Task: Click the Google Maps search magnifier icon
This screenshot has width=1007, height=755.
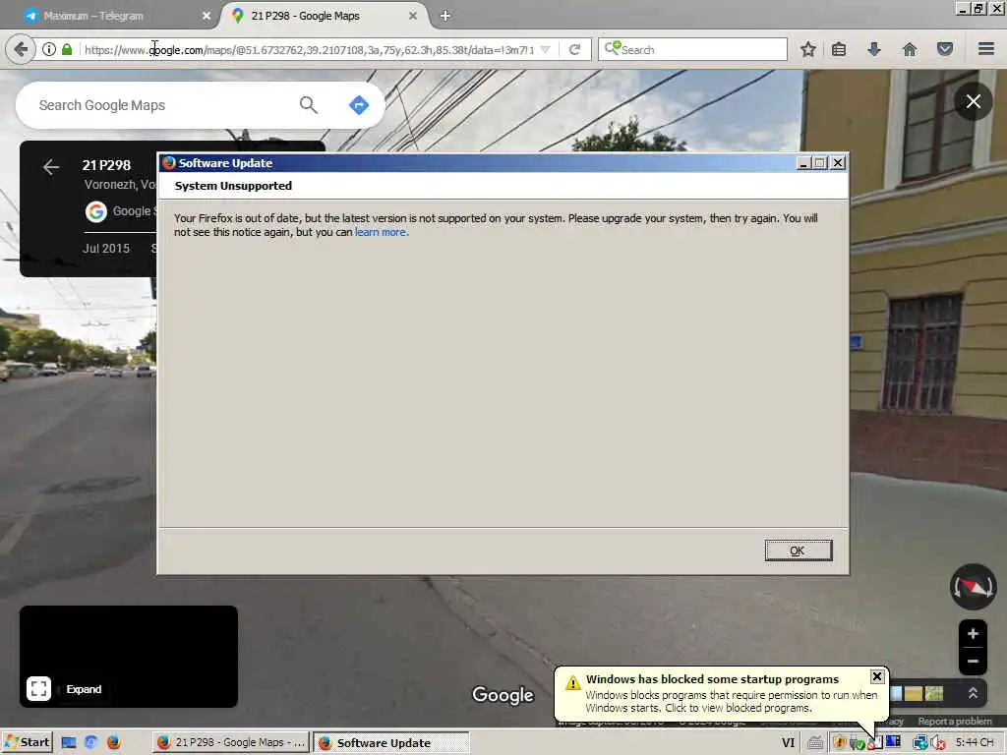Action: tap(309, 105)
